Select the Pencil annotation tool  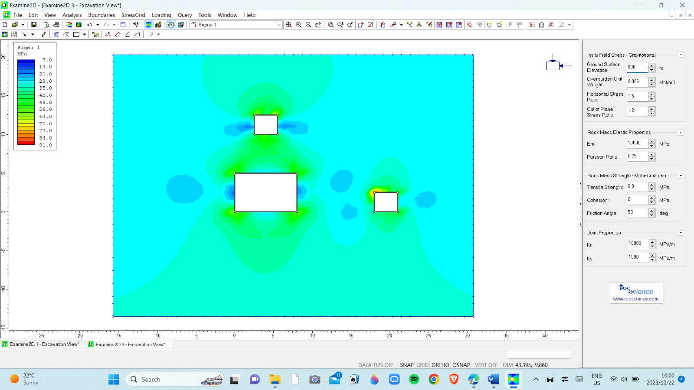(x=43, y=35)
